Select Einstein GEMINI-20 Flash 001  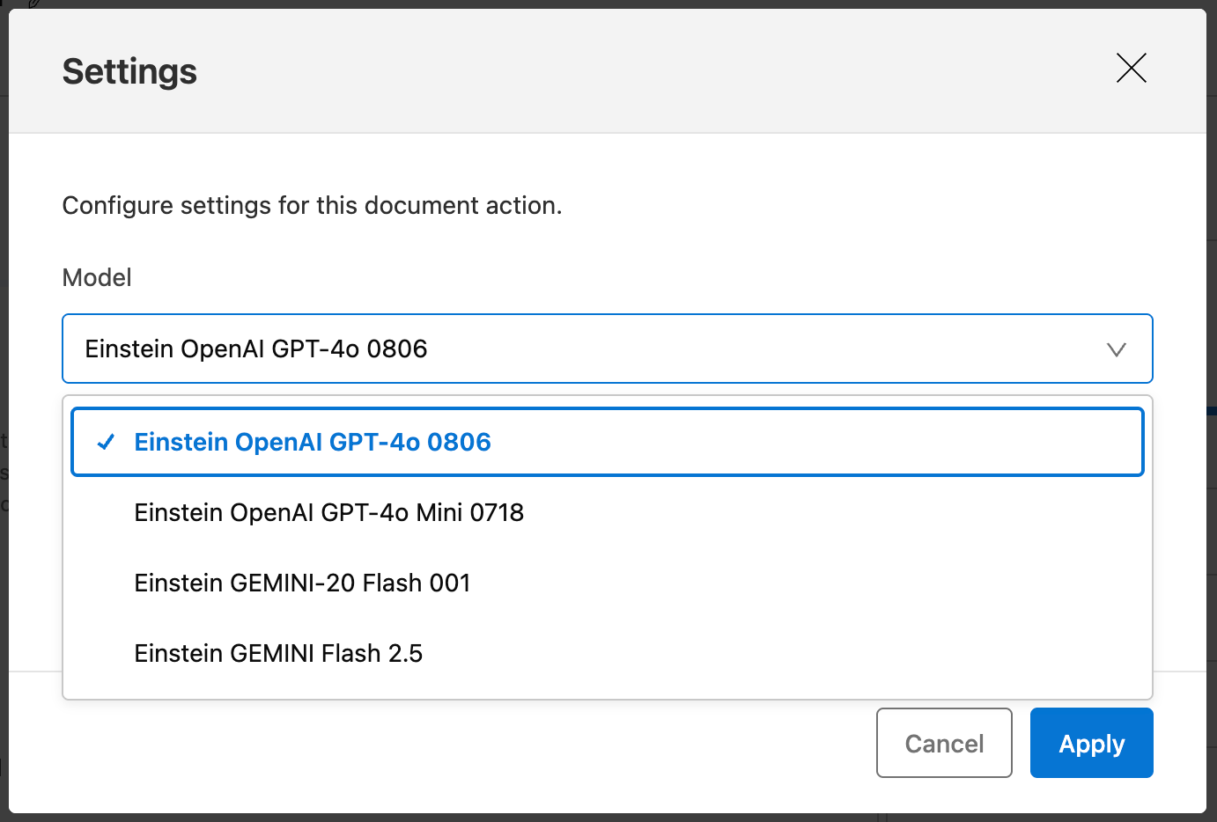(x=302, y=583)
